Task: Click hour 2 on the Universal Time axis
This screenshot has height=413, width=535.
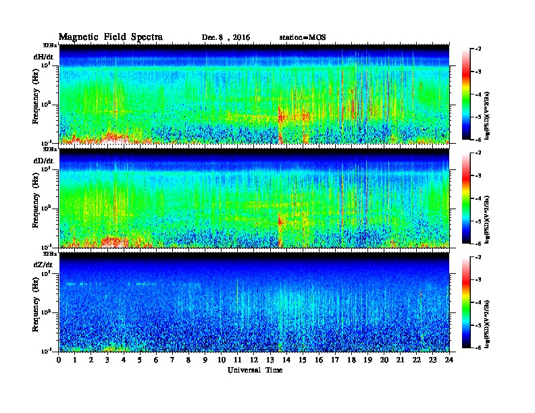Action: click(91, 360)
